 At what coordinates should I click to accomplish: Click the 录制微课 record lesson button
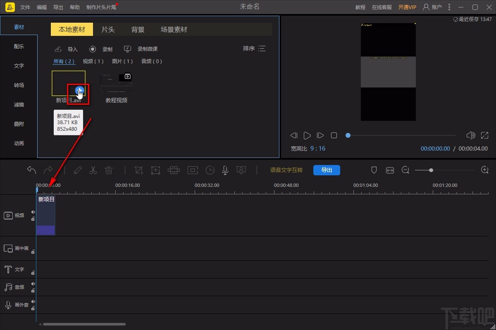(141, 49)
